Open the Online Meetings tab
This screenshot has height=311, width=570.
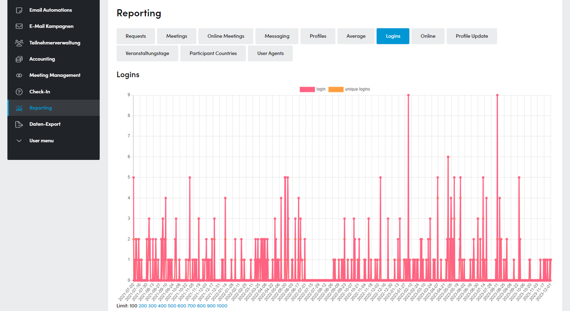[226, 36]
